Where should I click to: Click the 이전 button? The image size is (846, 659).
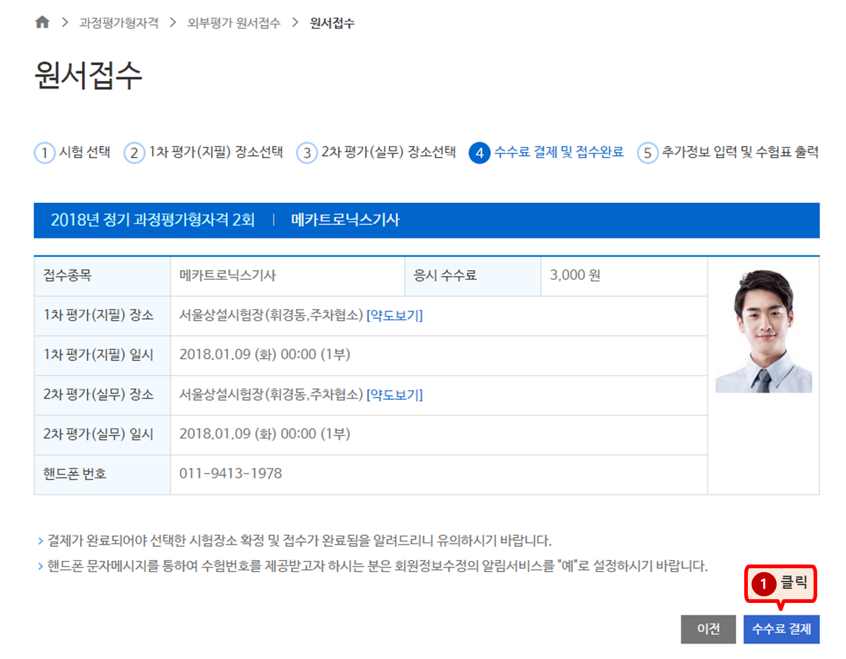(x=708, y=629)
